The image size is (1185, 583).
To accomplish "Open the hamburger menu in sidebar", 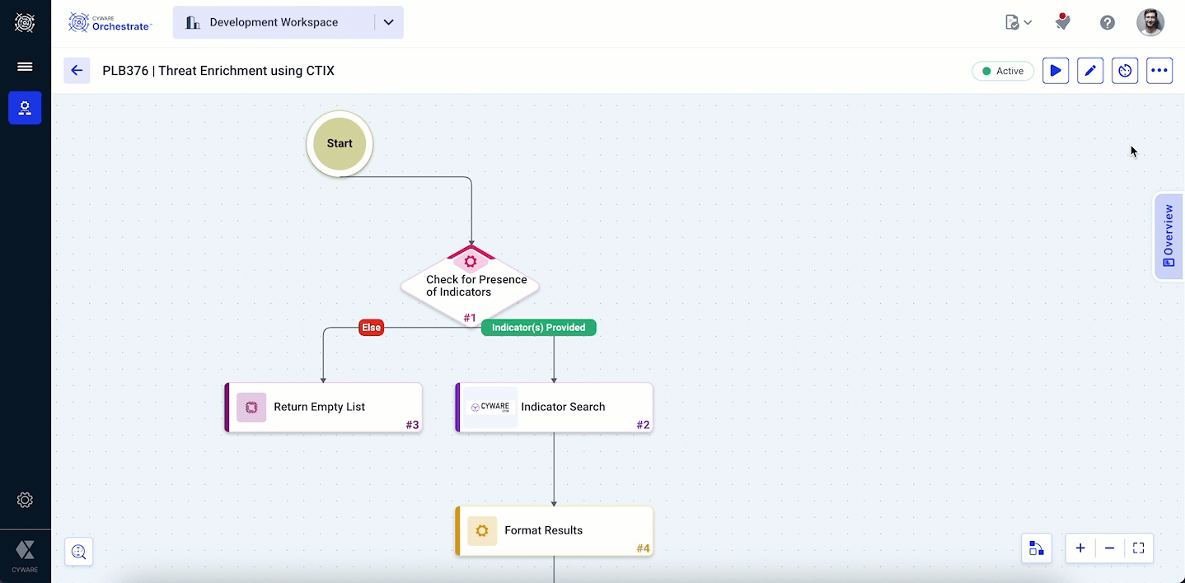I will (25, 67).
